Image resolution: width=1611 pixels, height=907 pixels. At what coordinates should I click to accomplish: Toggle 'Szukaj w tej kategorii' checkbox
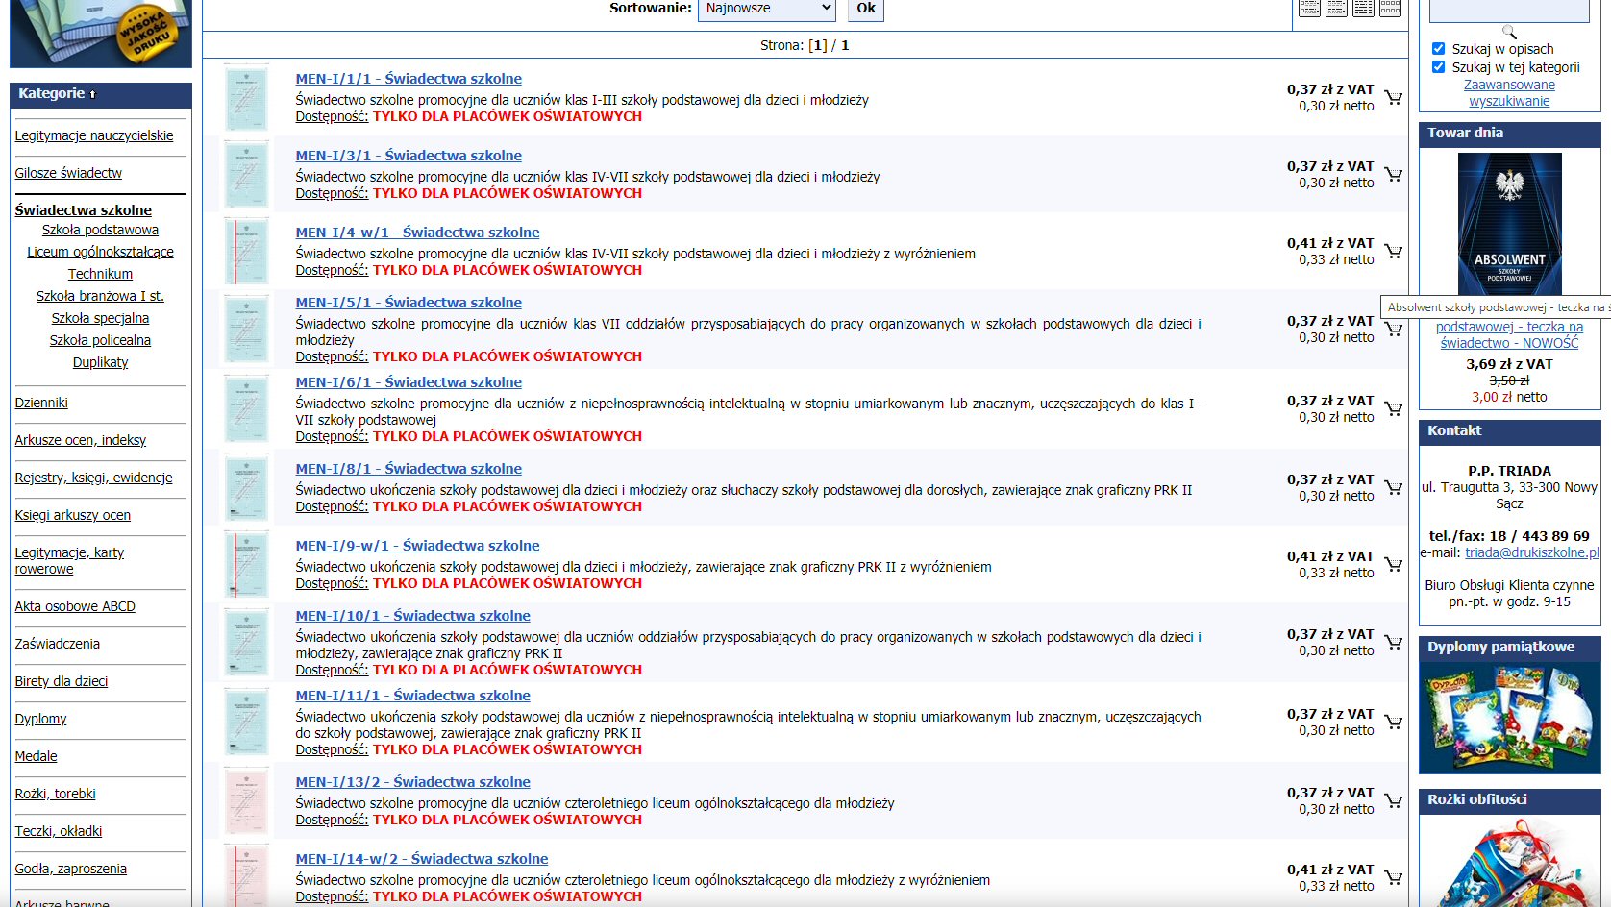click(1438, 67)
